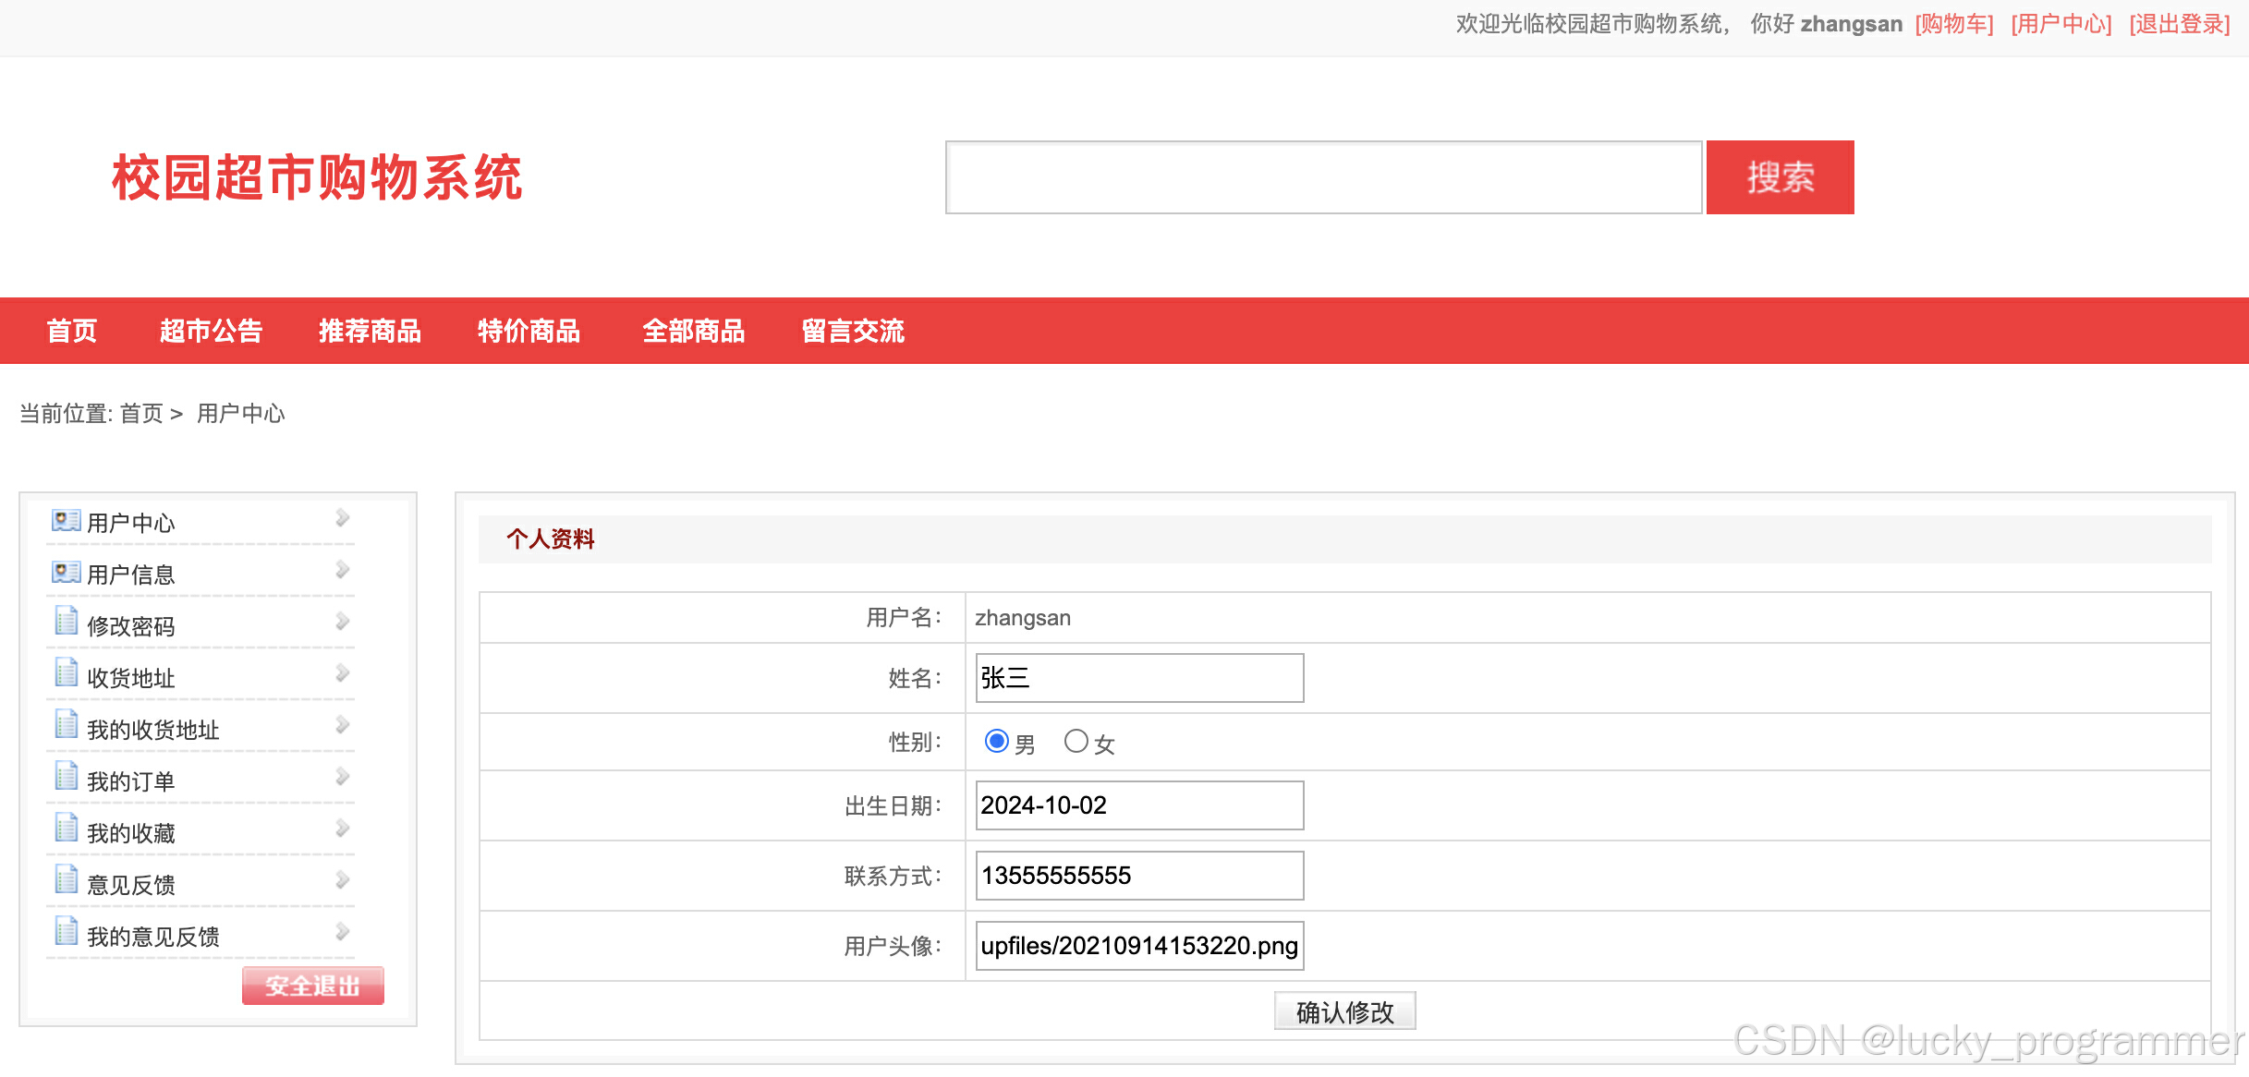Click the 我的意见反馈 document icon

66,932
